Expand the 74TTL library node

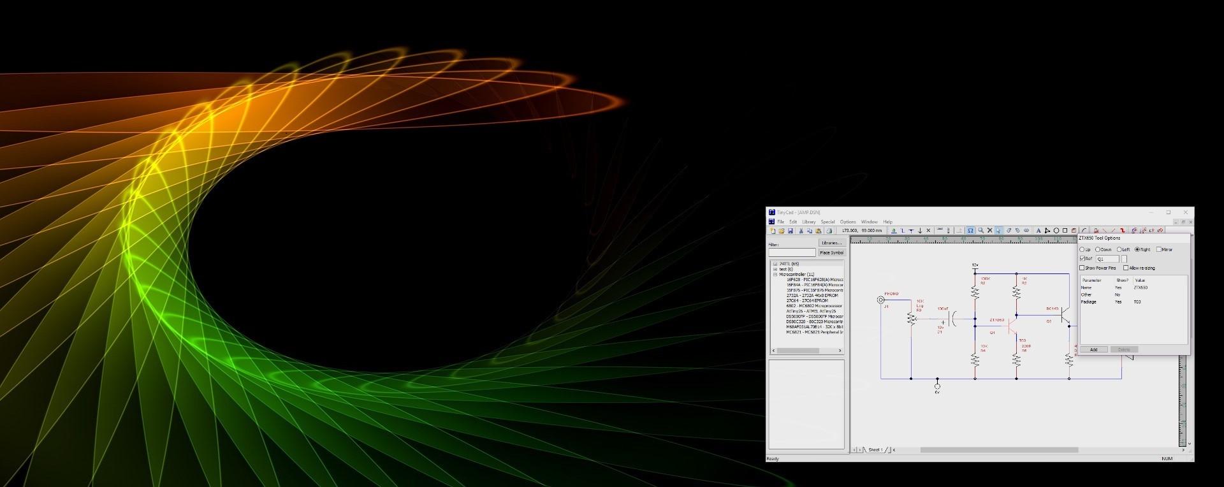[775, 264]
